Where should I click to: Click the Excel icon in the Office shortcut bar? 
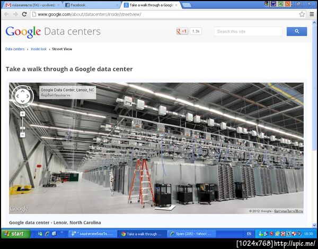(x=280, y=4)
